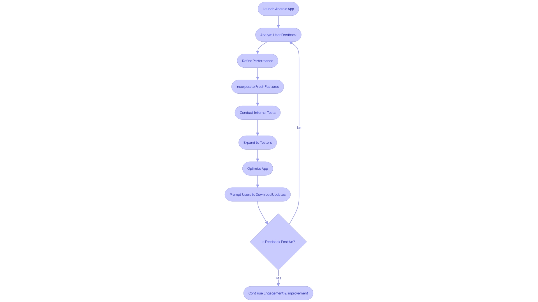Click the Launch Android App node

[278, 8]
